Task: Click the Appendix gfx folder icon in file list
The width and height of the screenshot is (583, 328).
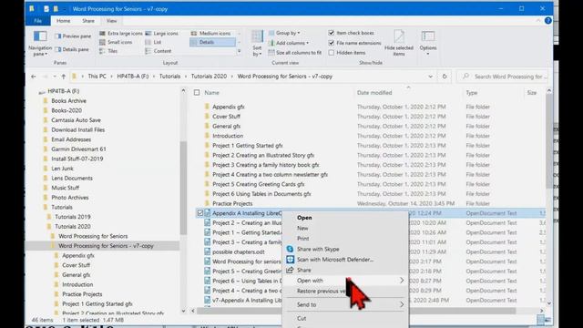Action: pyautogui.click(x=207, y=107)
